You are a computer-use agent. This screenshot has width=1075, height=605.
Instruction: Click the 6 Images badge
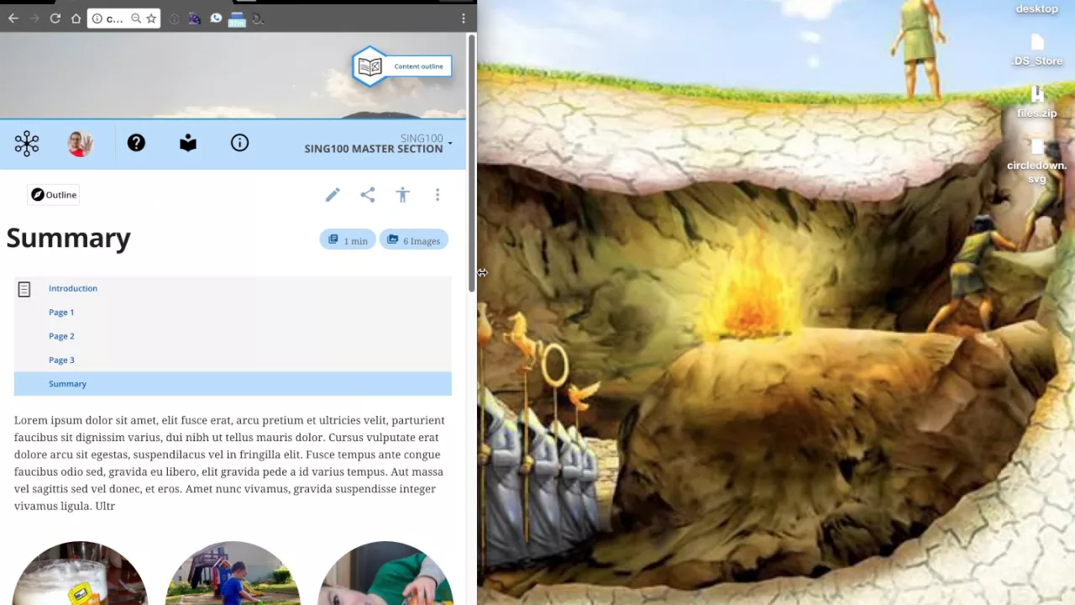tap(414, 240)
